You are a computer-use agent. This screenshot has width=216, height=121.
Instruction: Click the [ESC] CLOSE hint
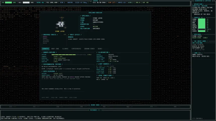pos(73,97)
